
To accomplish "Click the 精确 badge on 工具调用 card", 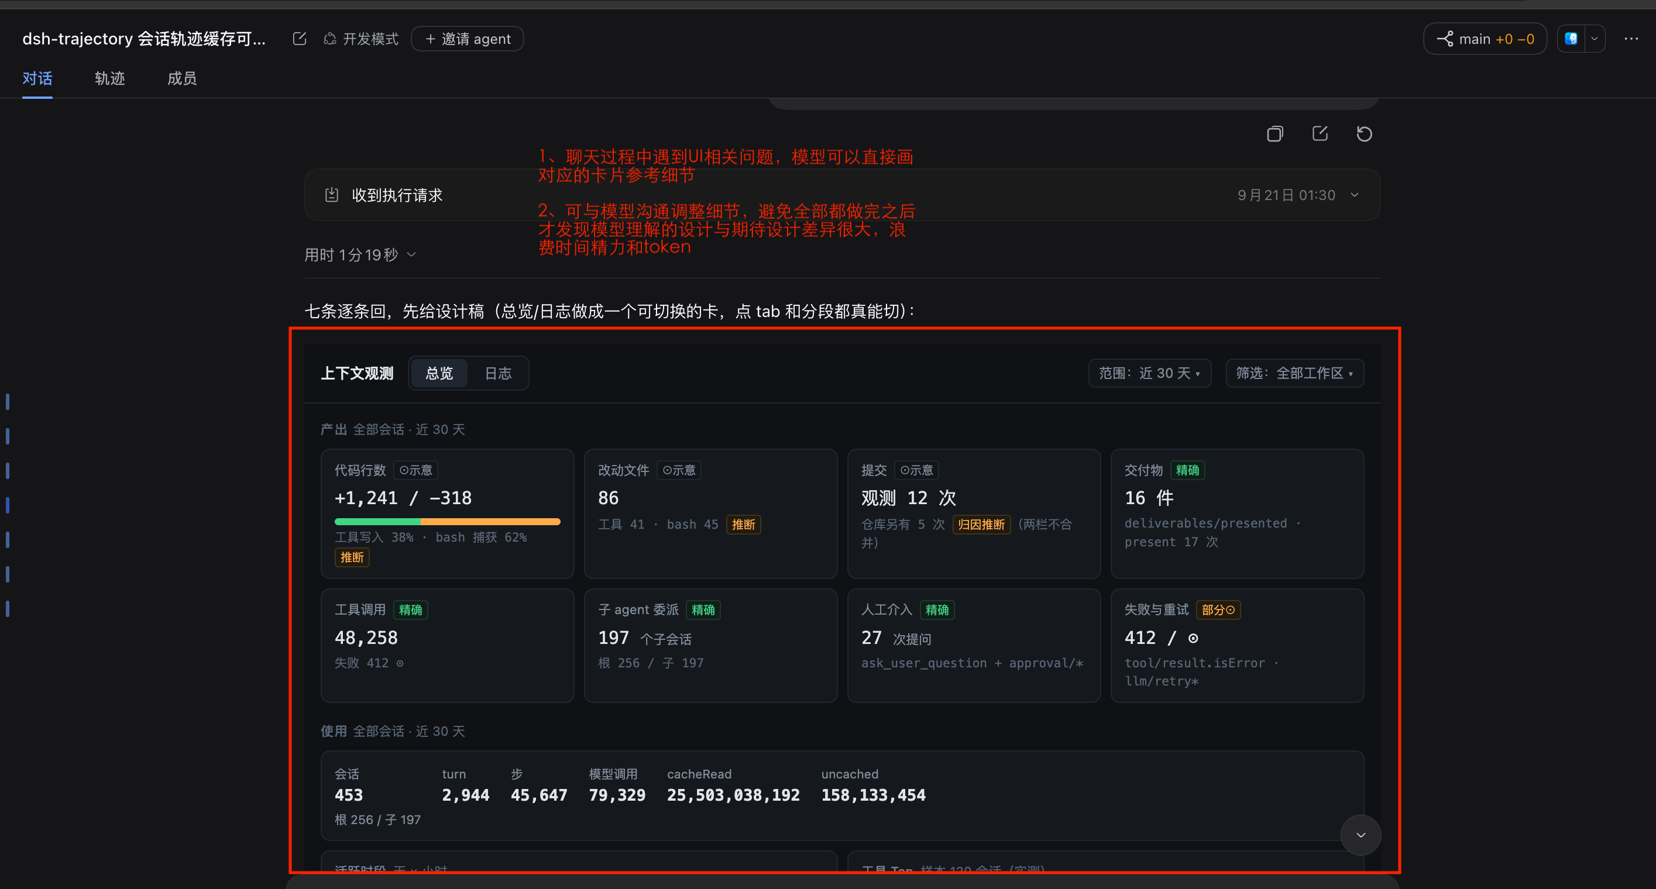I will (410, 609).
